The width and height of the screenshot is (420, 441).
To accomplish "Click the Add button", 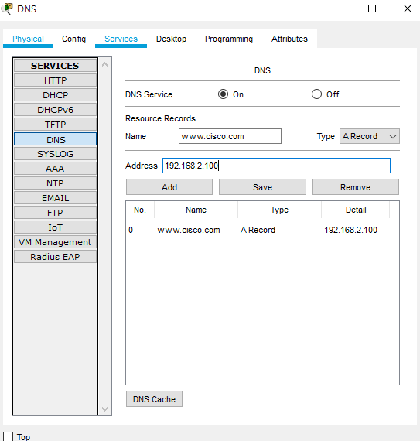I will pos(169,187).
